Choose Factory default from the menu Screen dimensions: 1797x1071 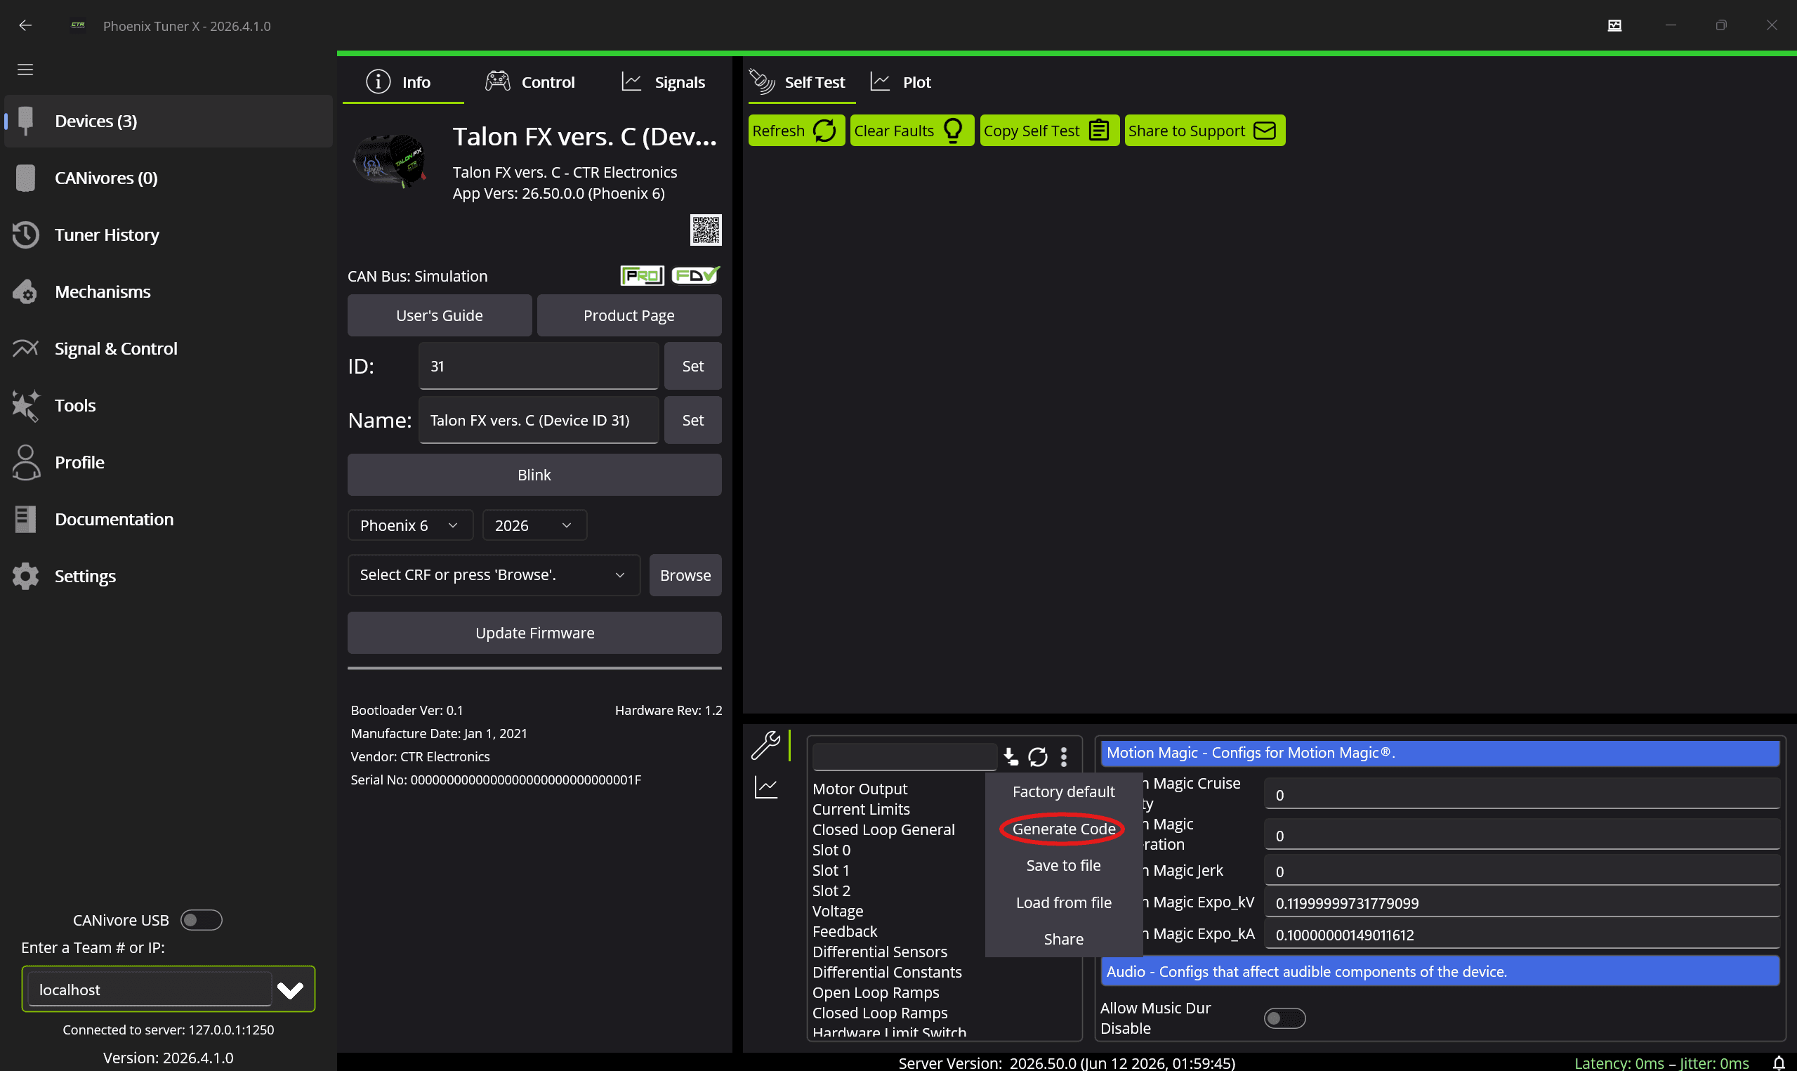coord(1063,791)
